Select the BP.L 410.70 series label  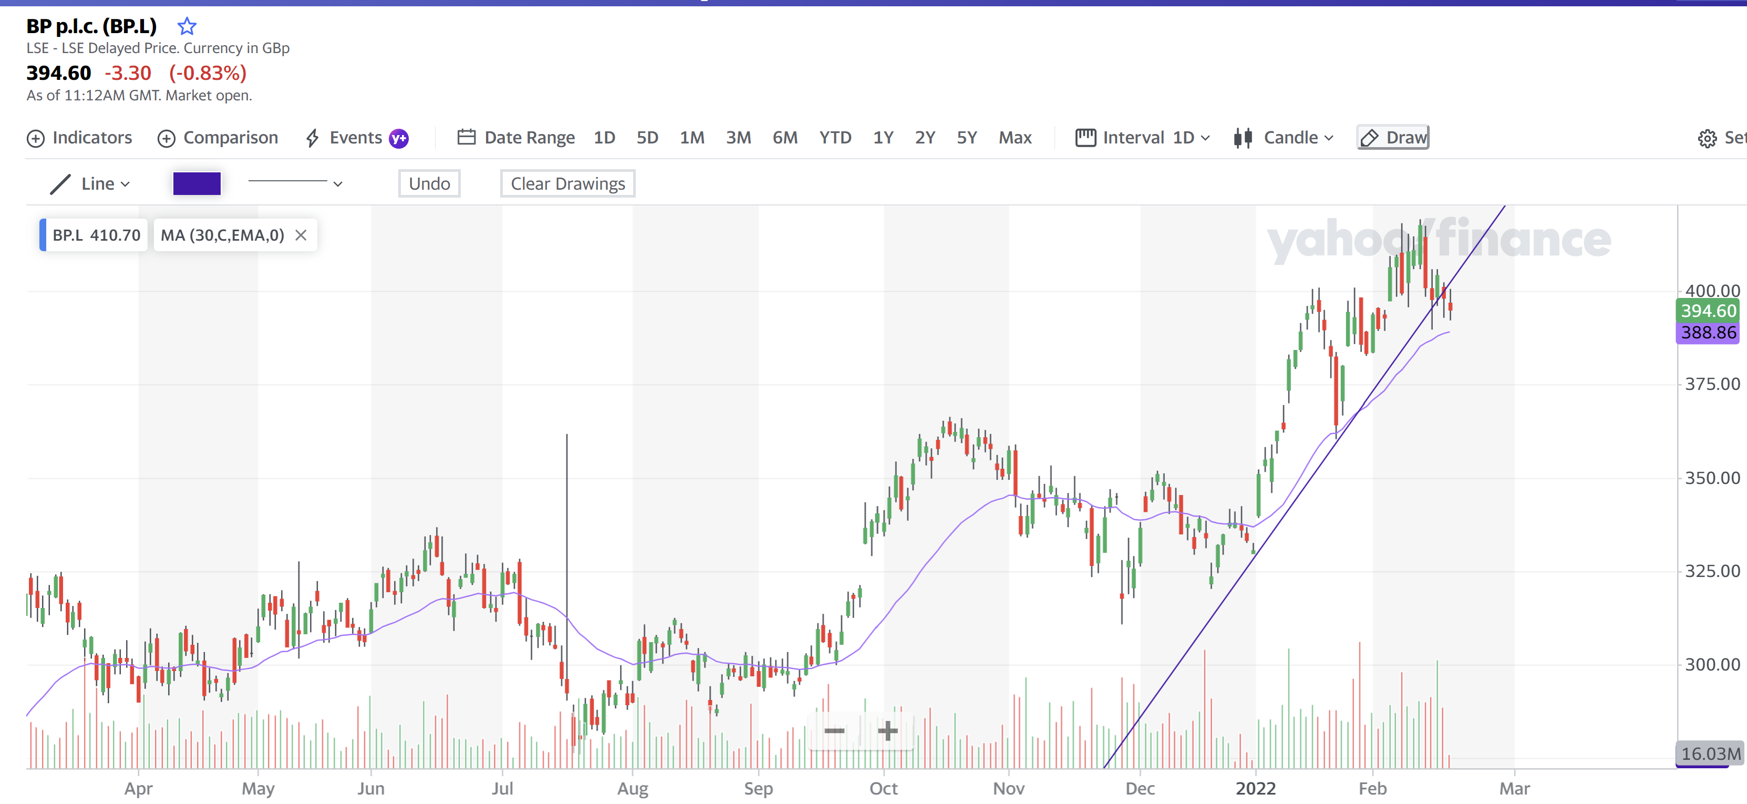tap(94, 235)
